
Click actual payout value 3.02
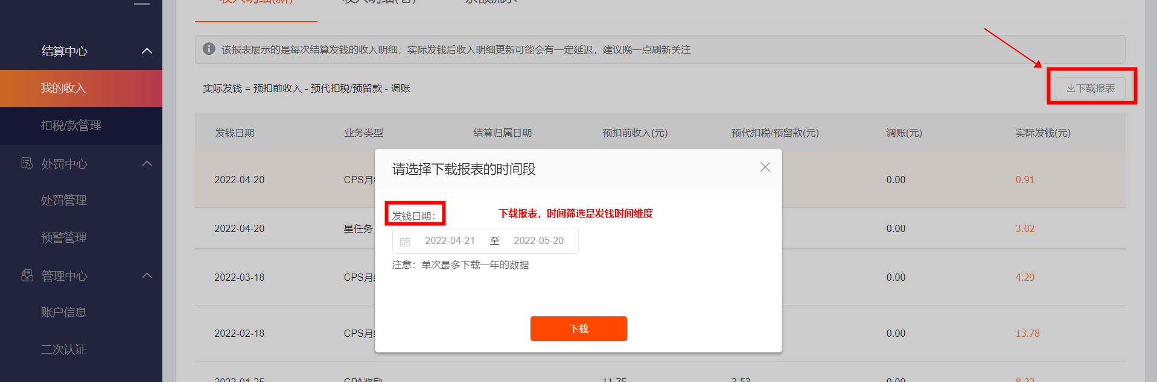coord(1025,228)
